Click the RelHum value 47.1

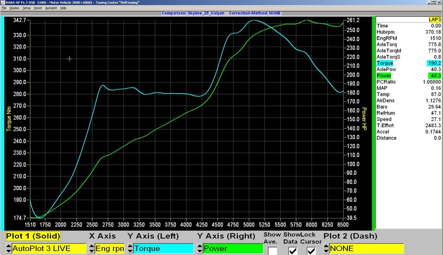pyautogui.click(x=436, y=113)
